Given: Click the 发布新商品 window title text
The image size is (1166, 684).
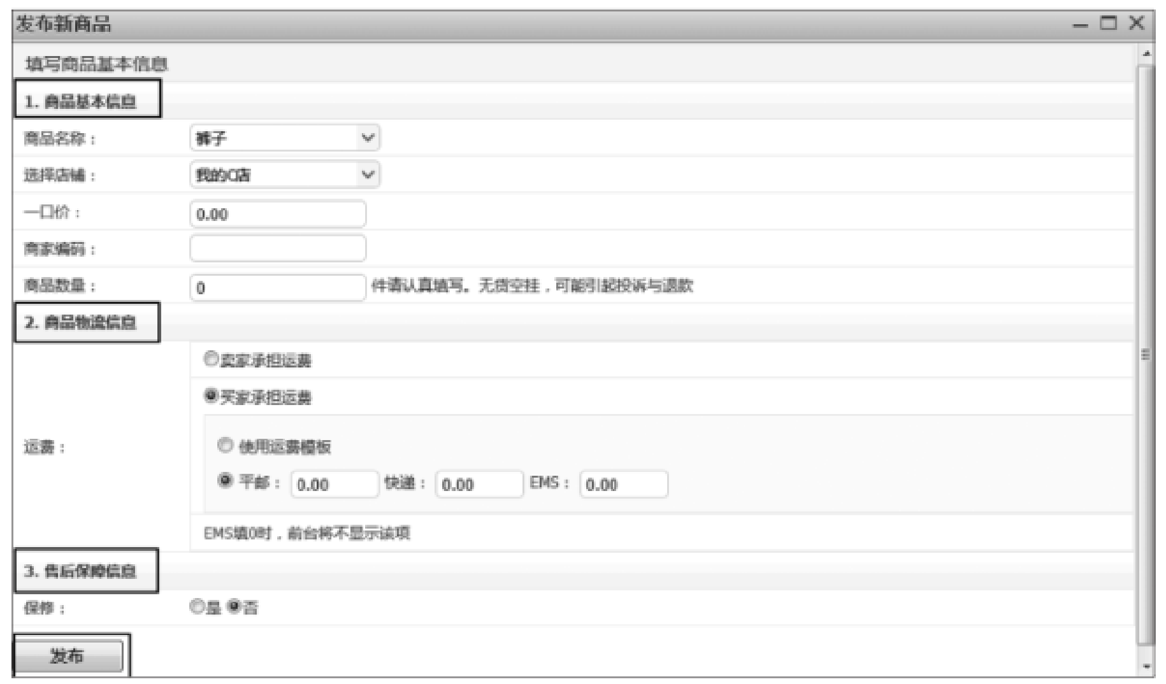Looking at the screenshot, I should (x=64, y=25).
